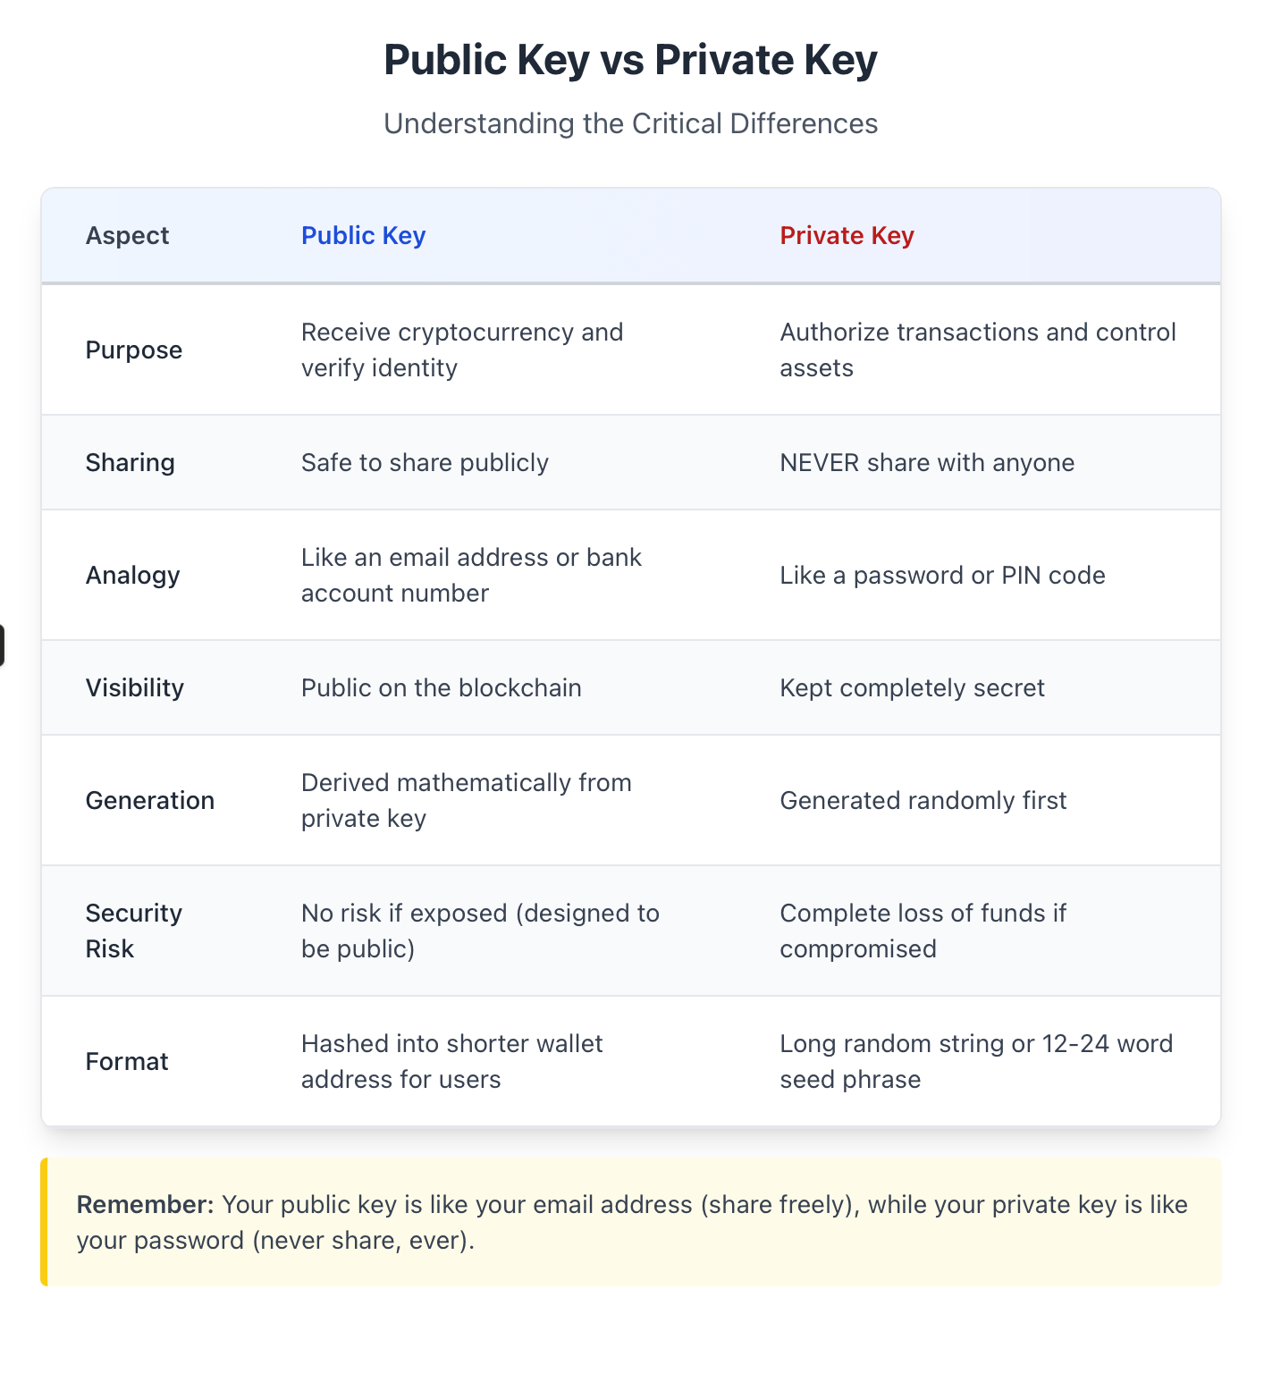The width and height of the screenshot is (1264, 1390).
Task: Click the dark tab at the left edge
Action: (2, 645)
